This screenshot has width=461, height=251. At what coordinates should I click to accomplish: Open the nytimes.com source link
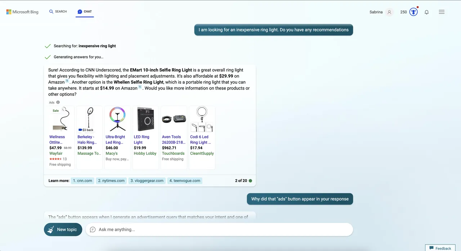[x=111, y=181]
